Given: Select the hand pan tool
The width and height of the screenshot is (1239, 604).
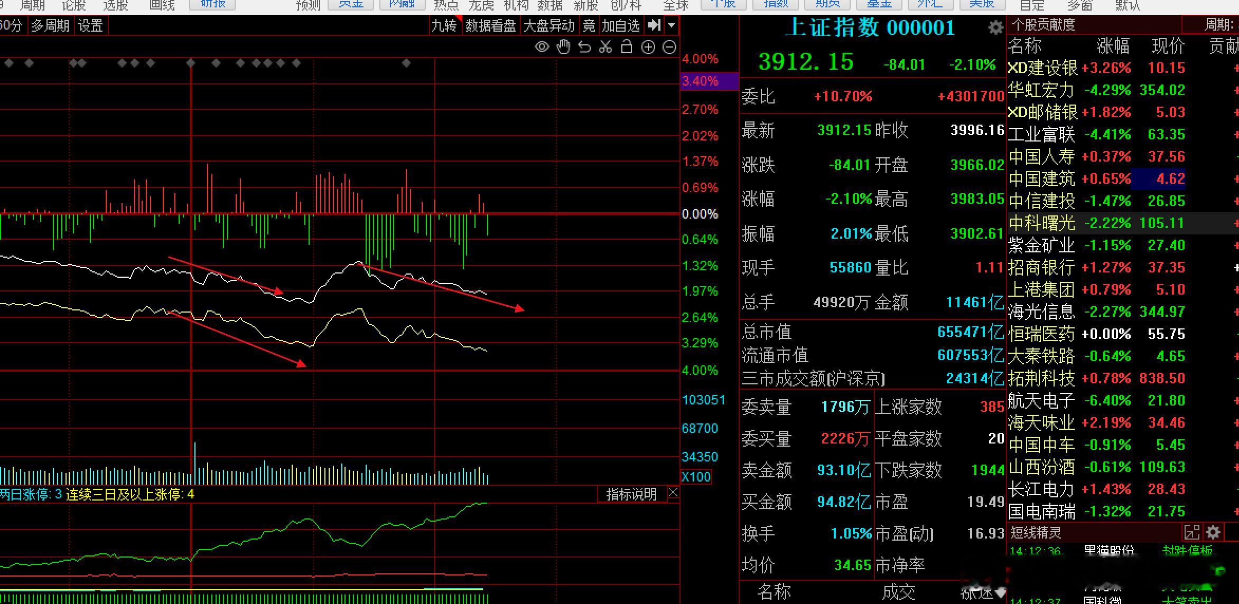Looking at the screenshot, I should (563, 47).
